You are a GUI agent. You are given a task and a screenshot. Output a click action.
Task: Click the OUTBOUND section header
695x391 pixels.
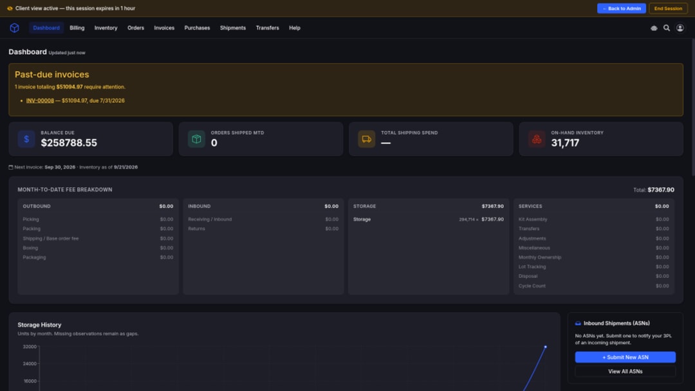click(37, 206)
